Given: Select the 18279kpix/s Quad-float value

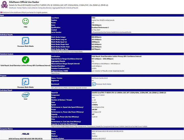Looking at the screenshot, I should pyautogui.click(x=96, y=49).
